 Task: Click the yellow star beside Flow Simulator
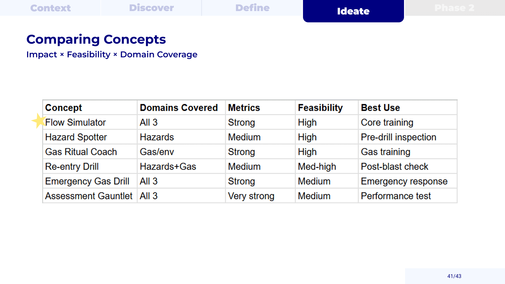39,121
